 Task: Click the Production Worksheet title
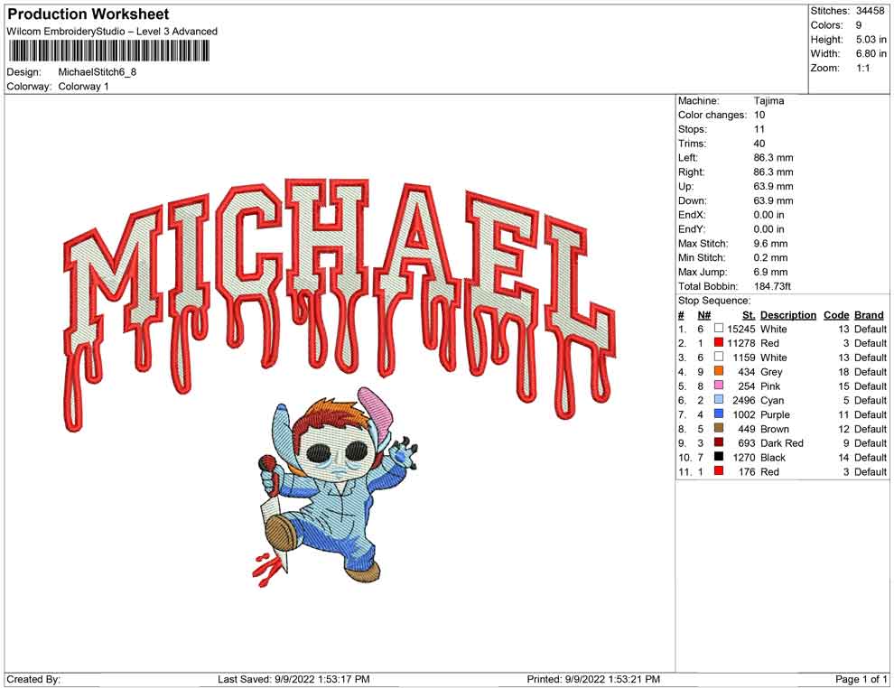[x=88, y=14]
